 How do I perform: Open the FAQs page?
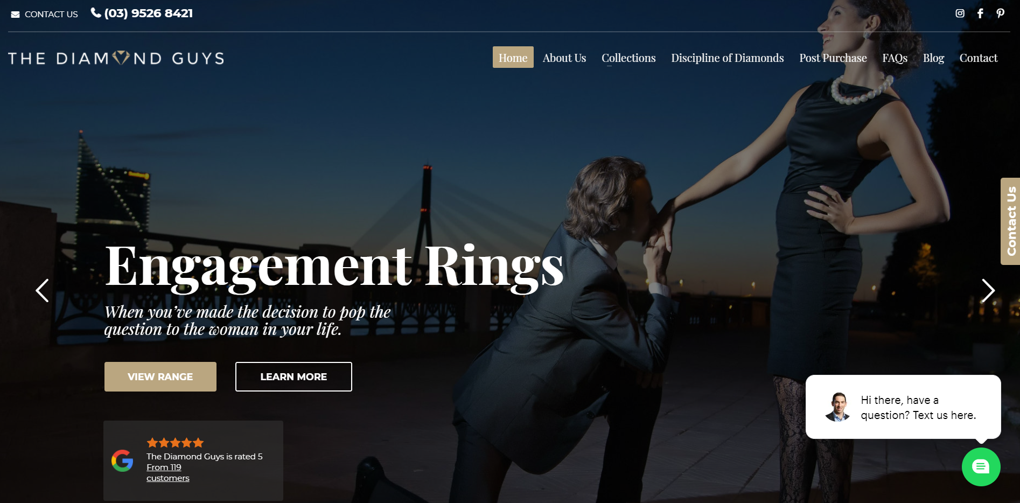tap(895, 58)
